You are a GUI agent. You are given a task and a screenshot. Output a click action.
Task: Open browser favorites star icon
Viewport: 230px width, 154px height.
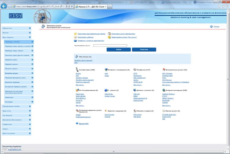click(223, 6)
